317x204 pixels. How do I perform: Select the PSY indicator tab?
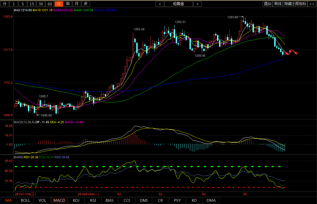pyautogui.click(x=177, y=200)
